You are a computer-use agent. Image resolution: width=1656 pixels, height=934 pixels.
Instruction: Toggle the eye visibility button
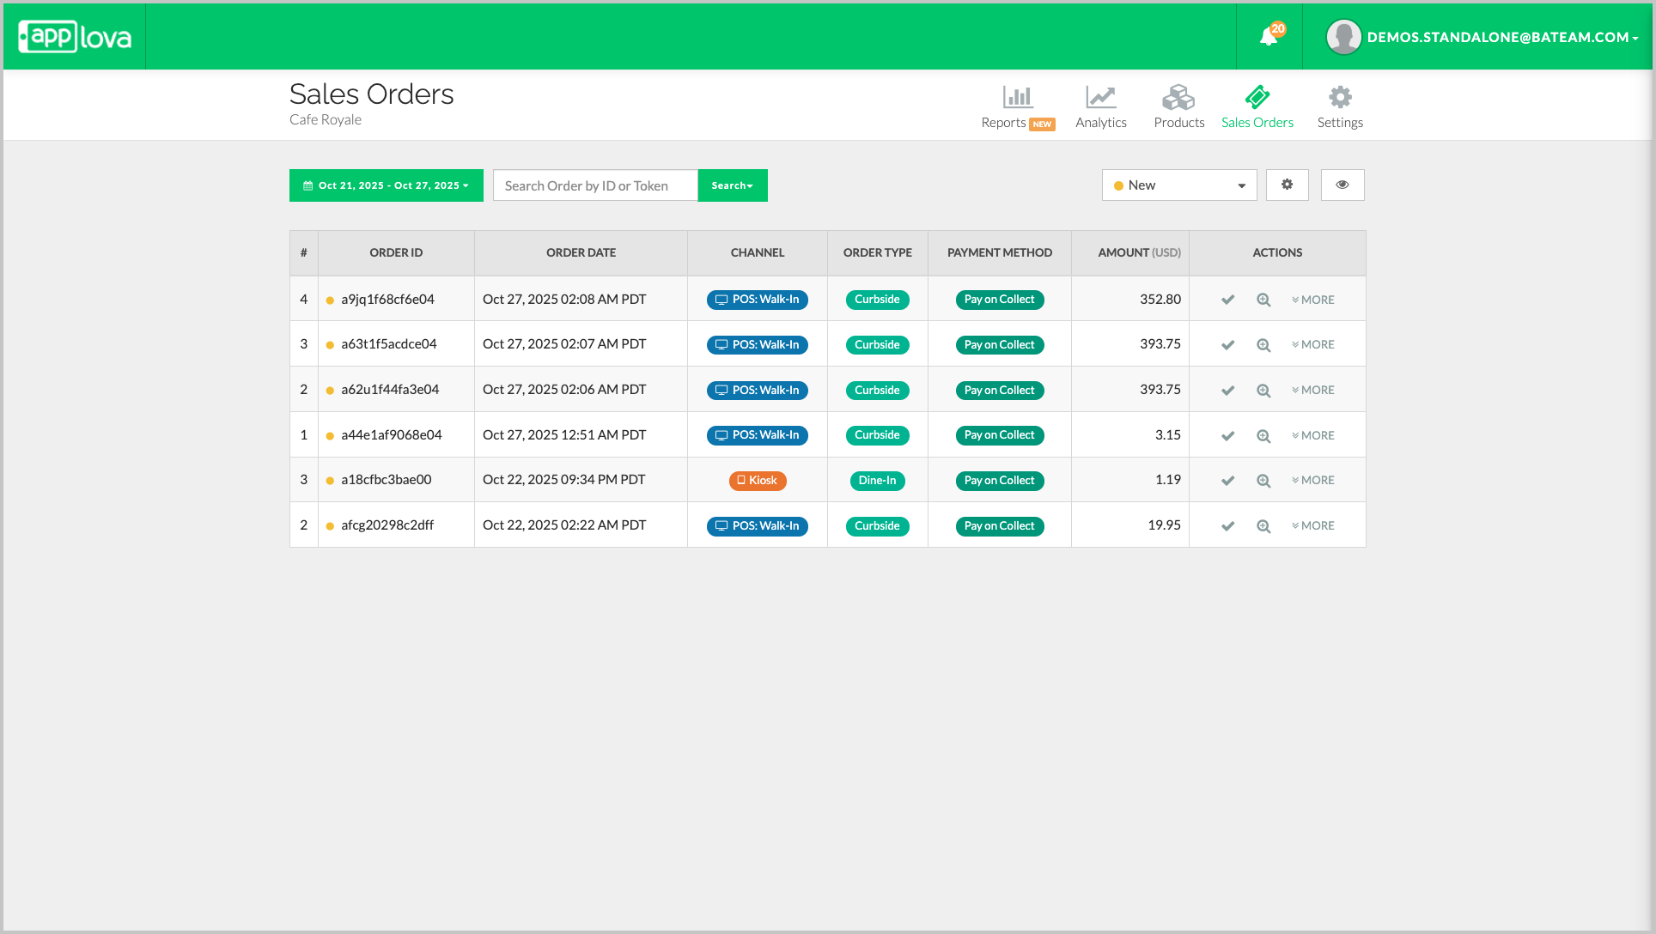1342,185
